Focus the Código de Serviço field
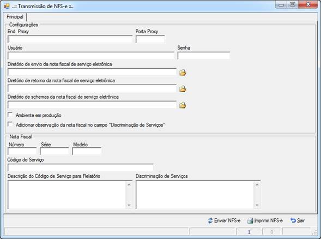 point(80,168)
